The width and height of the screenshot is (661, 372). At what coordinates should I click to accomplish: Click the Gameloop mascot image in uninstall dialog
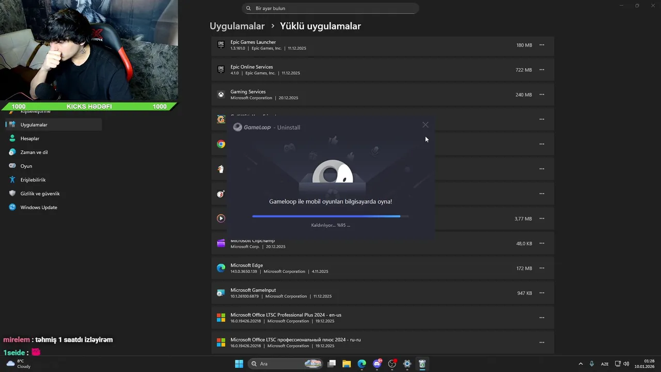click(333, 172)
